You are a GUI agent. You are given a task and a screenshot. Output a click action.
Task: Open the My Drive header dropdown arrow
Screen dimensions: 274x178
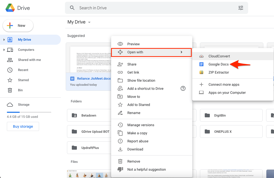tap(89, 22)
